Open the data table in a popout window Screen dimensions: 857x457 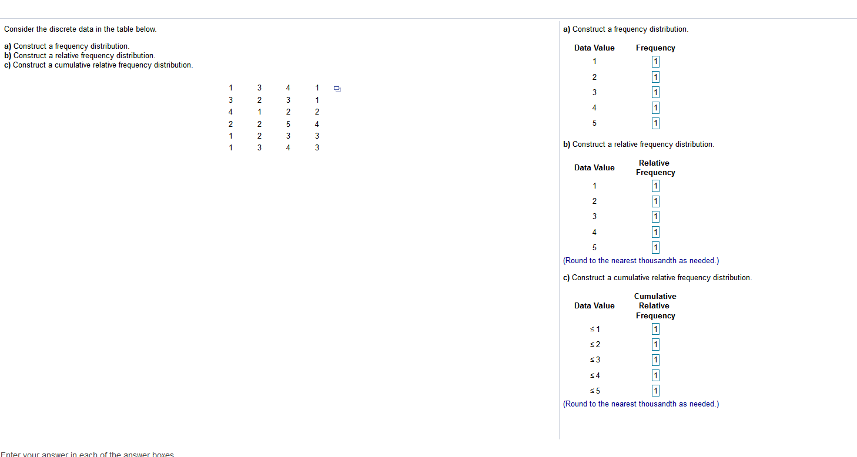336,88
